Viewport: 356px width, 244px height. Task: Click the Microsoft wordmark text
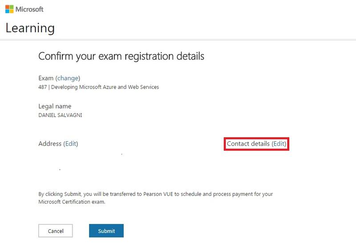tap(30, 9)
